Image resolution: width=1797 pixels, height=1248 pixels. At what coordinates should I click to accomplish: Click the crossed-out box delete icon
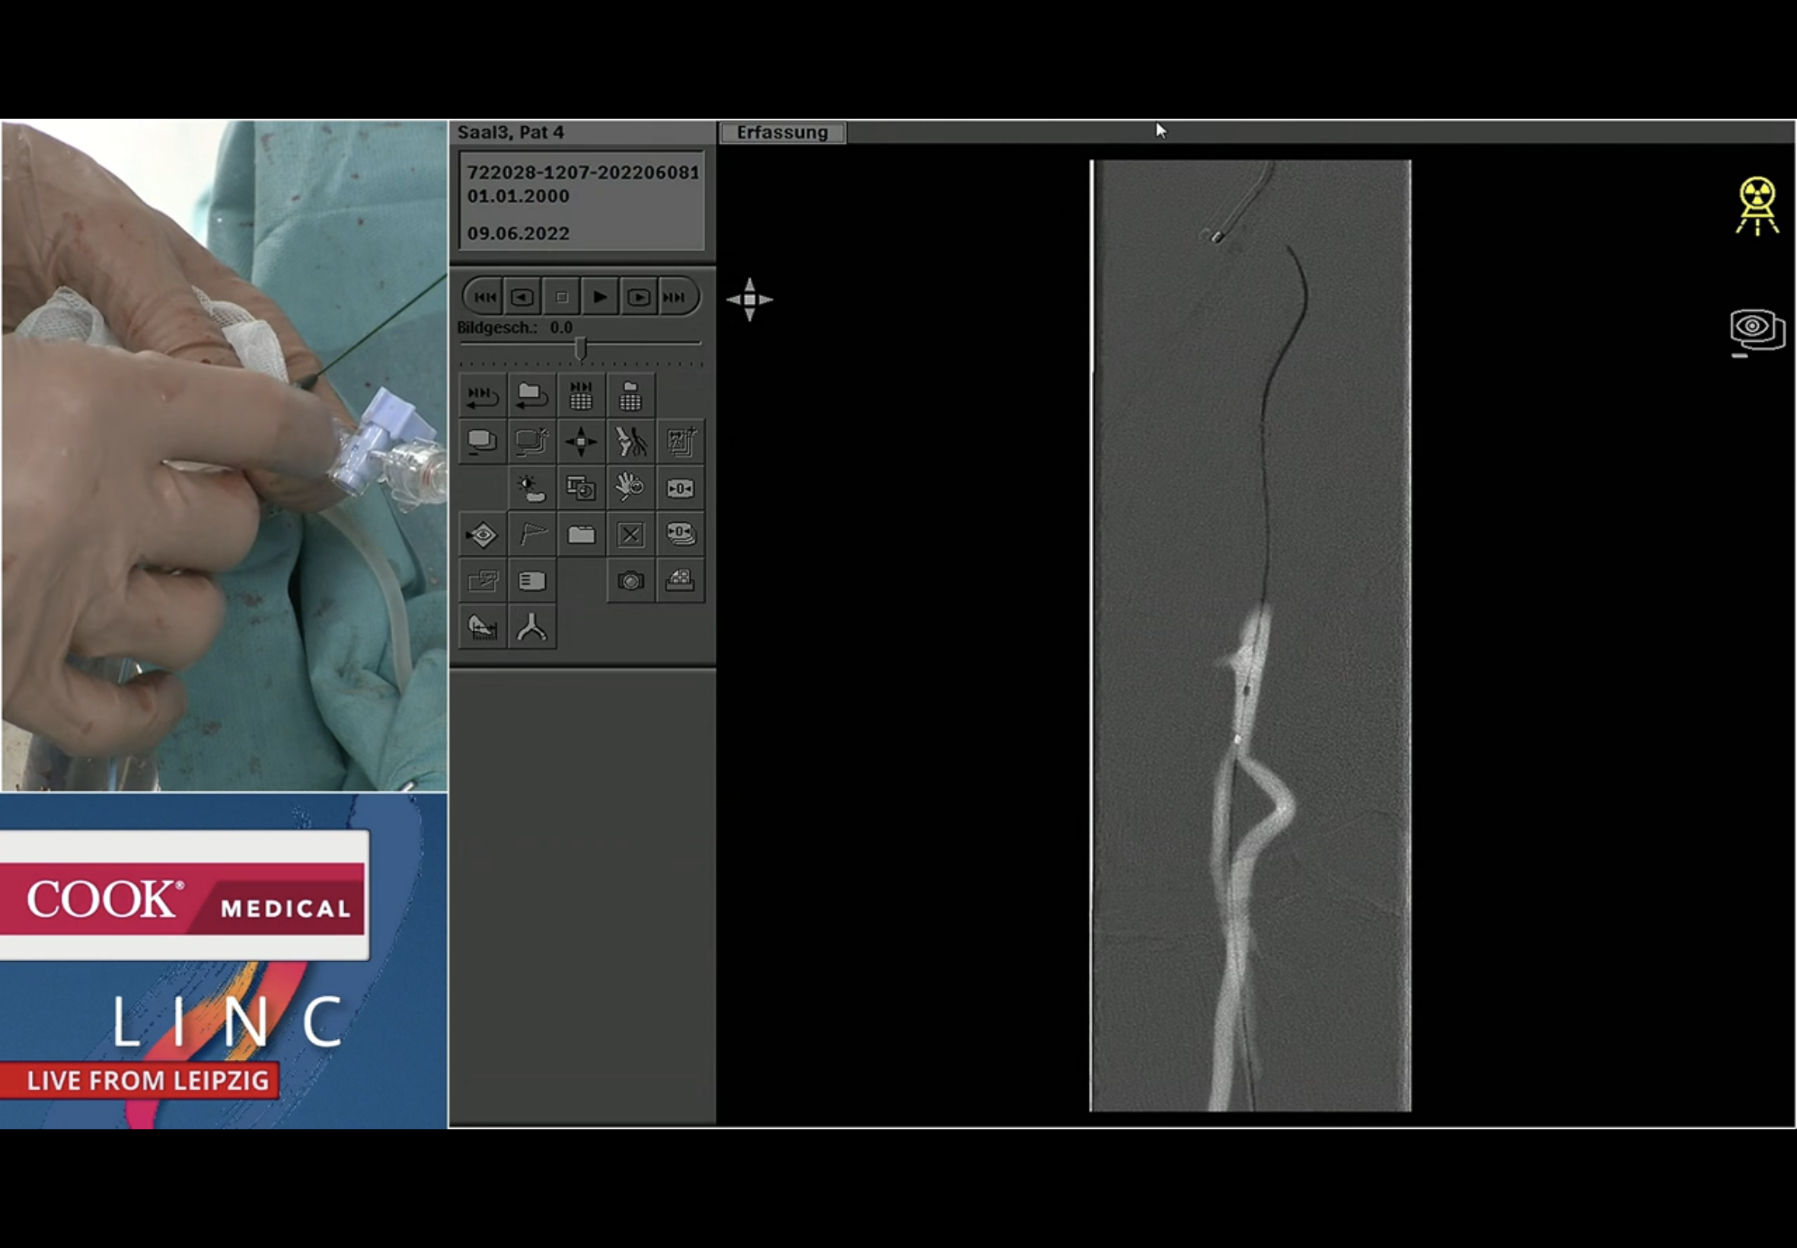(630, 535)
